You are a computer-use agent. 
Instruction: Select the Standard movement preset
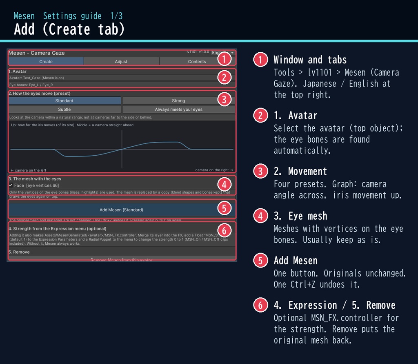[64, 100]
